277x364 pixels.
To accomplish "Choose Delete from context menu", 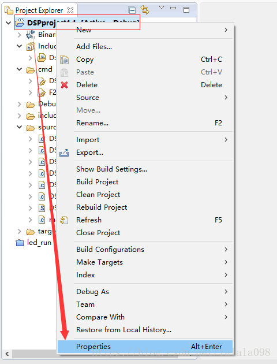I will point(145,85).
